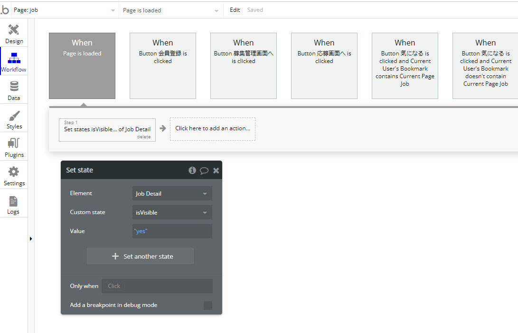Open Step 1 Set states action
Image resolution: width=518 pixels, height=333 pixels.
107,129
